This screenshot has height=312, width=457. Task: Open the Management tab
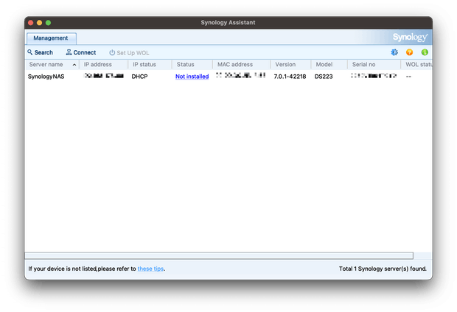click(52, 38)
